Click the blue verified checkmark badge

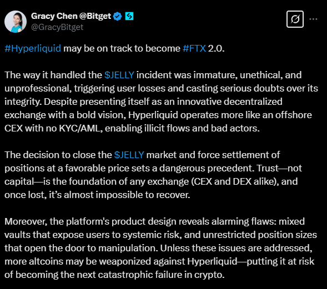click(x=118, y=16)
